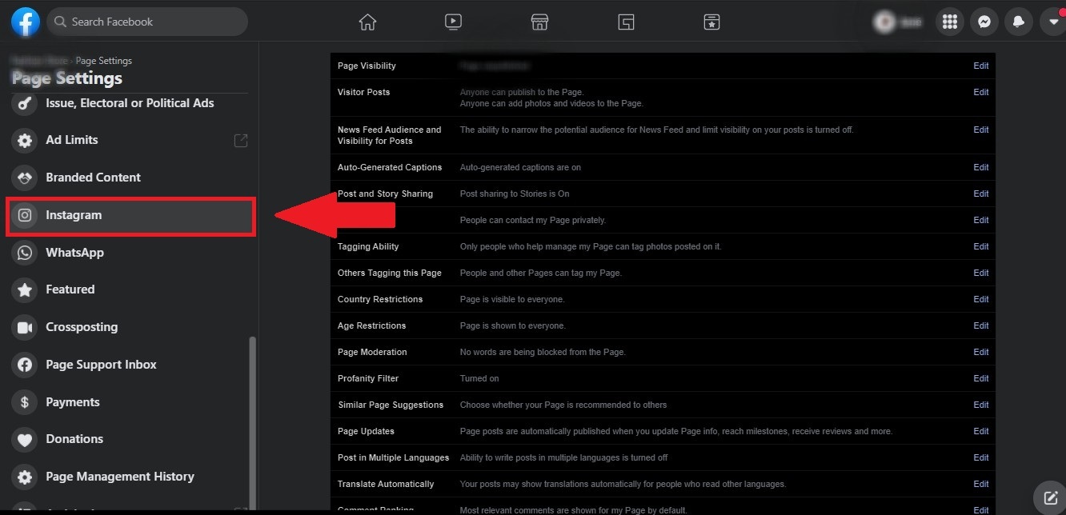Screen dimensions: 1066x515
Task: Open Crossposting settings
Action: [130, 327]
